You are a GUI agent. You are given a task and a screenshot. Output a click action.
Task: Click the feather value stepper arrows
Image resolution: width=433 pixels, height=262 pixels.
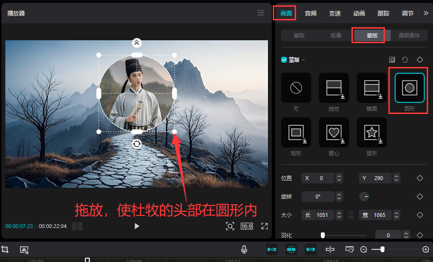tap(406, 235)
